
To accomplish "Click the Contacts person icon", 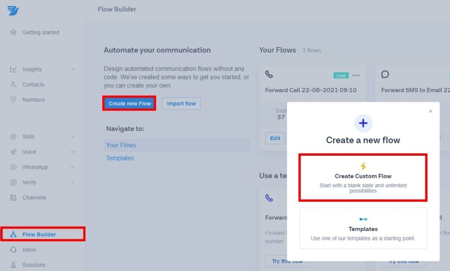I will coord(13,84).
